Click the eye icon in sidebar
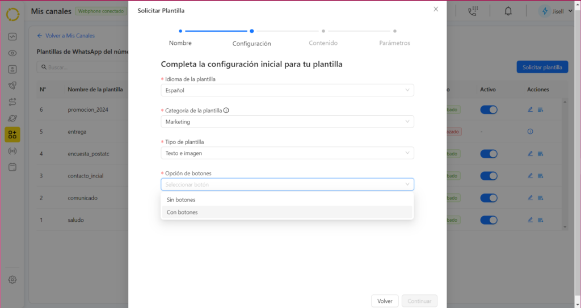Image resolution: width=581 pixels, height=308 pixels. click(x=12, y=53)
